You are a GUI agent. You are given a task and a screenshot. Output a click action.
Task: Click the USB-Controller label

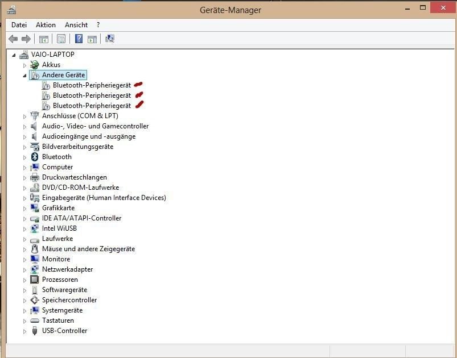click(65, 331)
